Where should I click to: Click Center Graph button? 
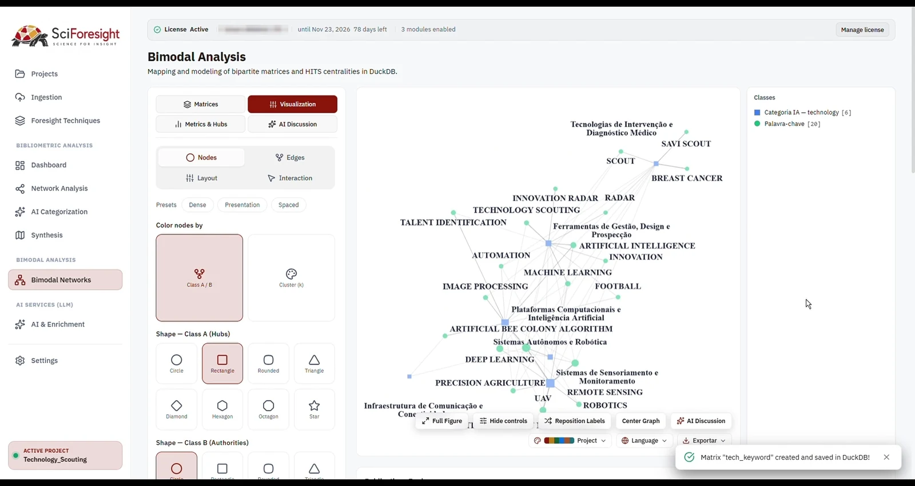pyautogui.click(x=640, y=421)
